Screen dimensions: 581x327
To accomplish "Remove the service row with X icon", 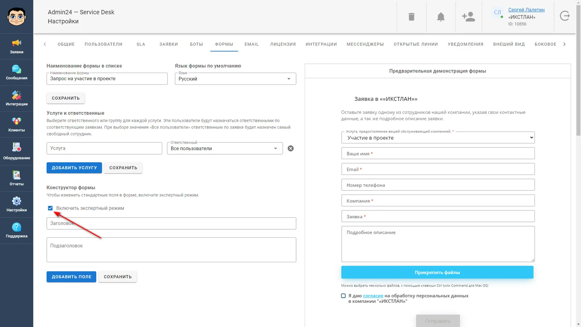I will [291, 148].
